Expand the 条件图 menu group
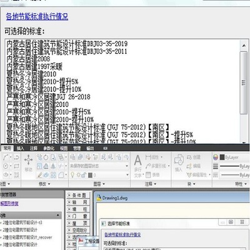The width and height of the screenshot is (250, 250). pos(79,195)
